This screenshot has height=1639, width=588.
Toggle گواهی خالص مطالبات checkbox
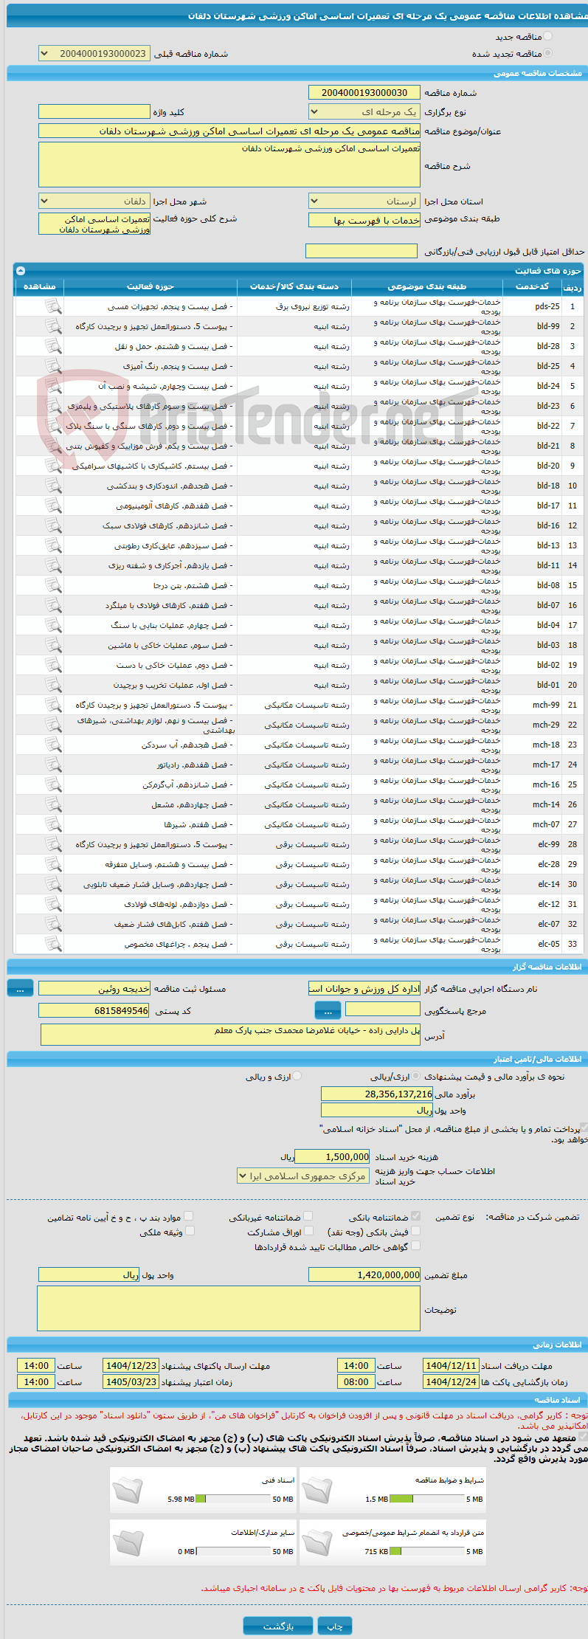(415, 1246)
